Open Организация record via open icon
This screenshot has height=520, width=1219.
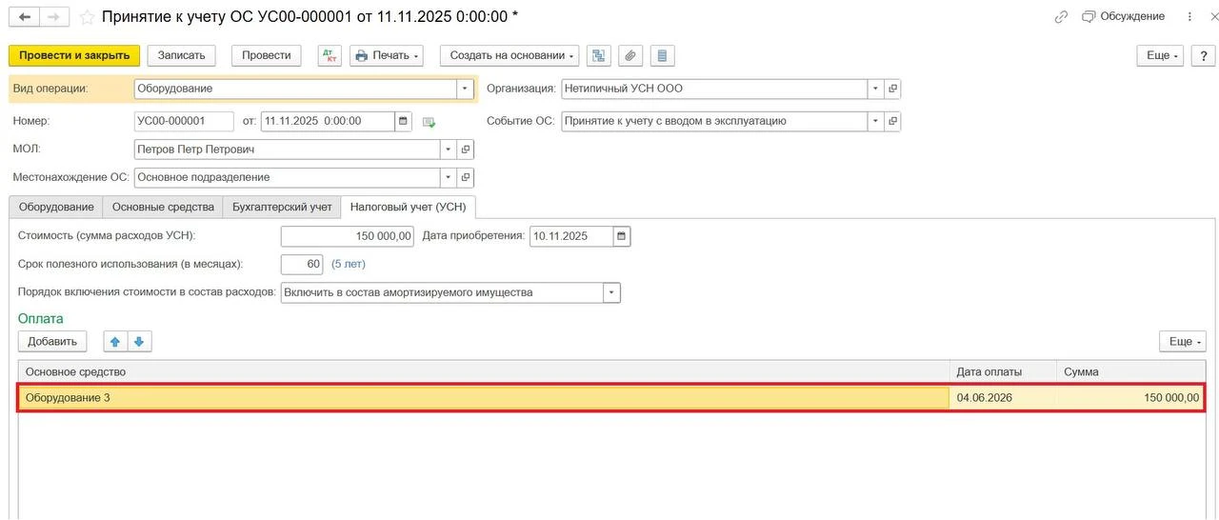click(x=892, y=89)
